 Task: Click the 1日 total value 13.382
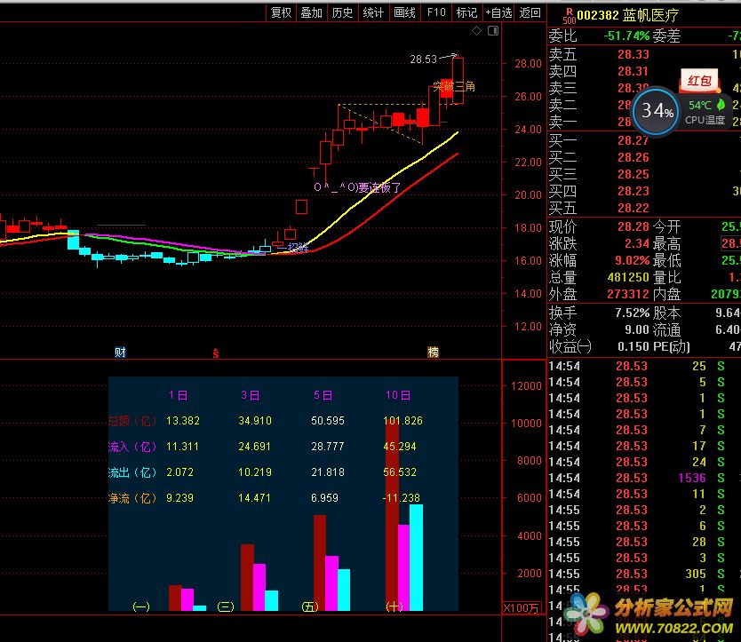(x=183, y=421)
